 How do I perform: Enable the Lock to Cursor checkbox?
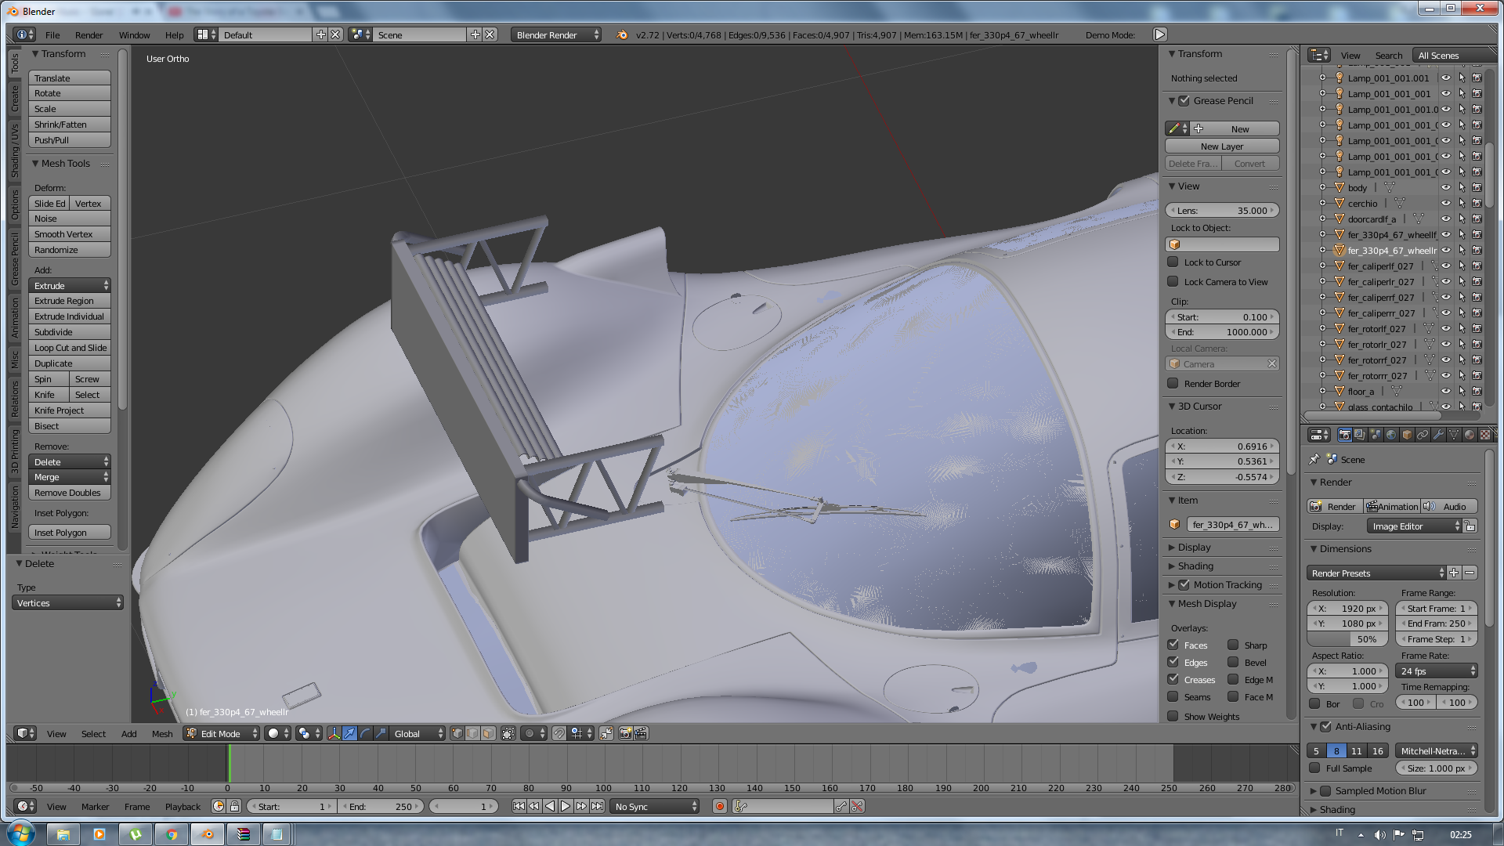click(1173, 262)
